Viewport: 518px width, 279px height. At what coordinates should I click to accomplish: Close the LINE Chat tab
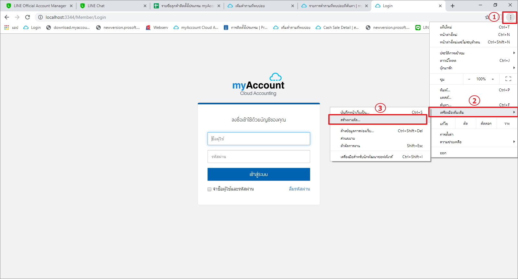click(x=145, y=6)
